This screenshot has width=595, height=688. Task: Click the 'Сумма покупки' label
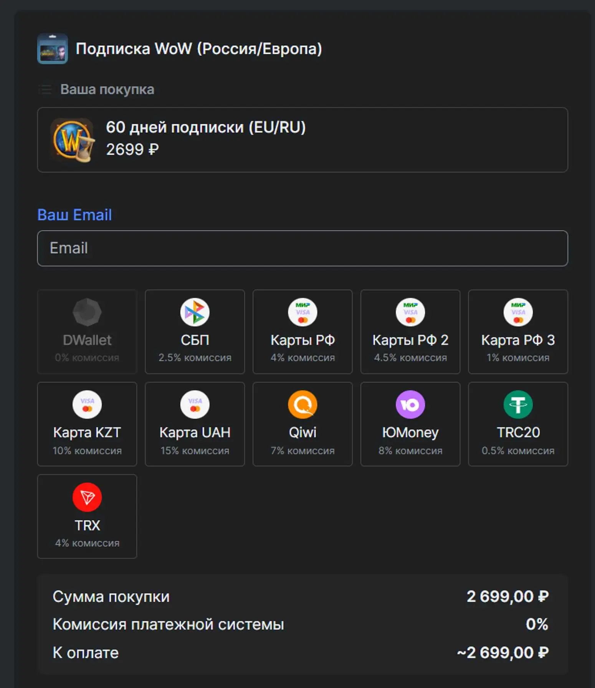pos(111,597)
